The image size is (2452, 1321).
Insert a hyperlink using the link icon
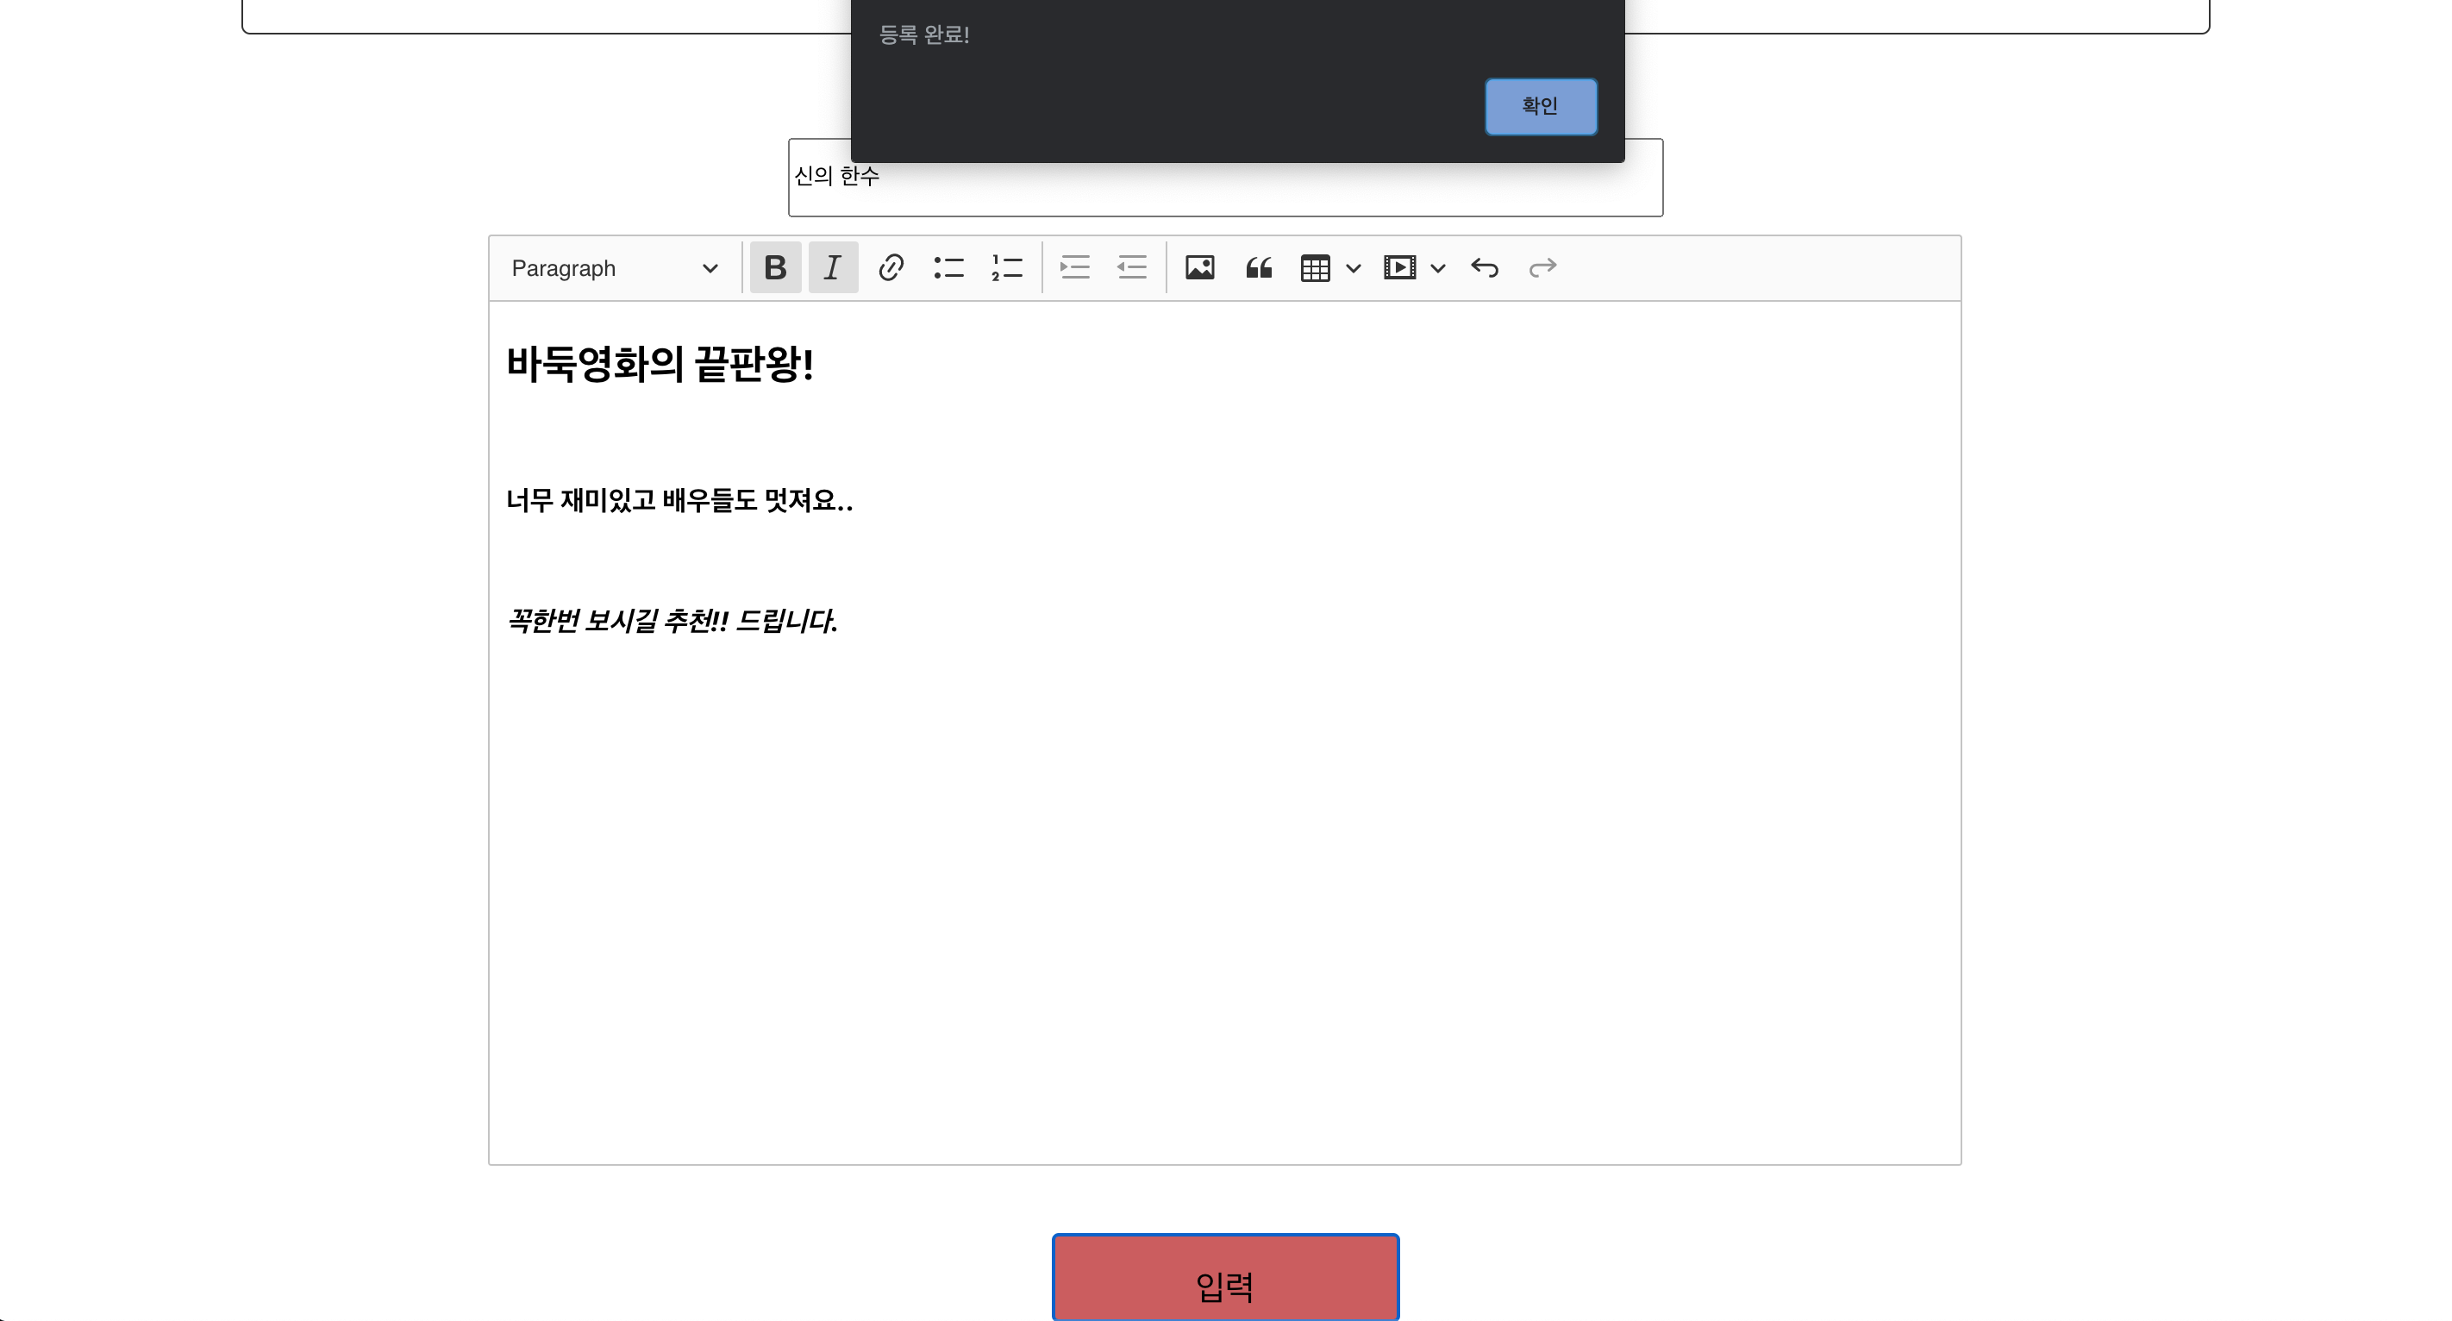tap(891, 267)
